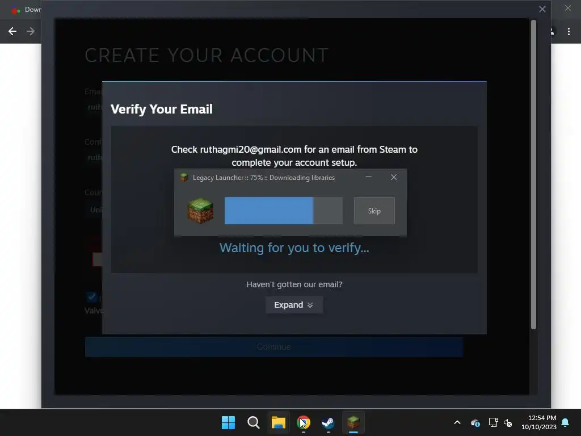Toggle the dimmed agreement checkbox in Steam form
The width and height of the screenshot is (581, 436).
tap(91, 297)
